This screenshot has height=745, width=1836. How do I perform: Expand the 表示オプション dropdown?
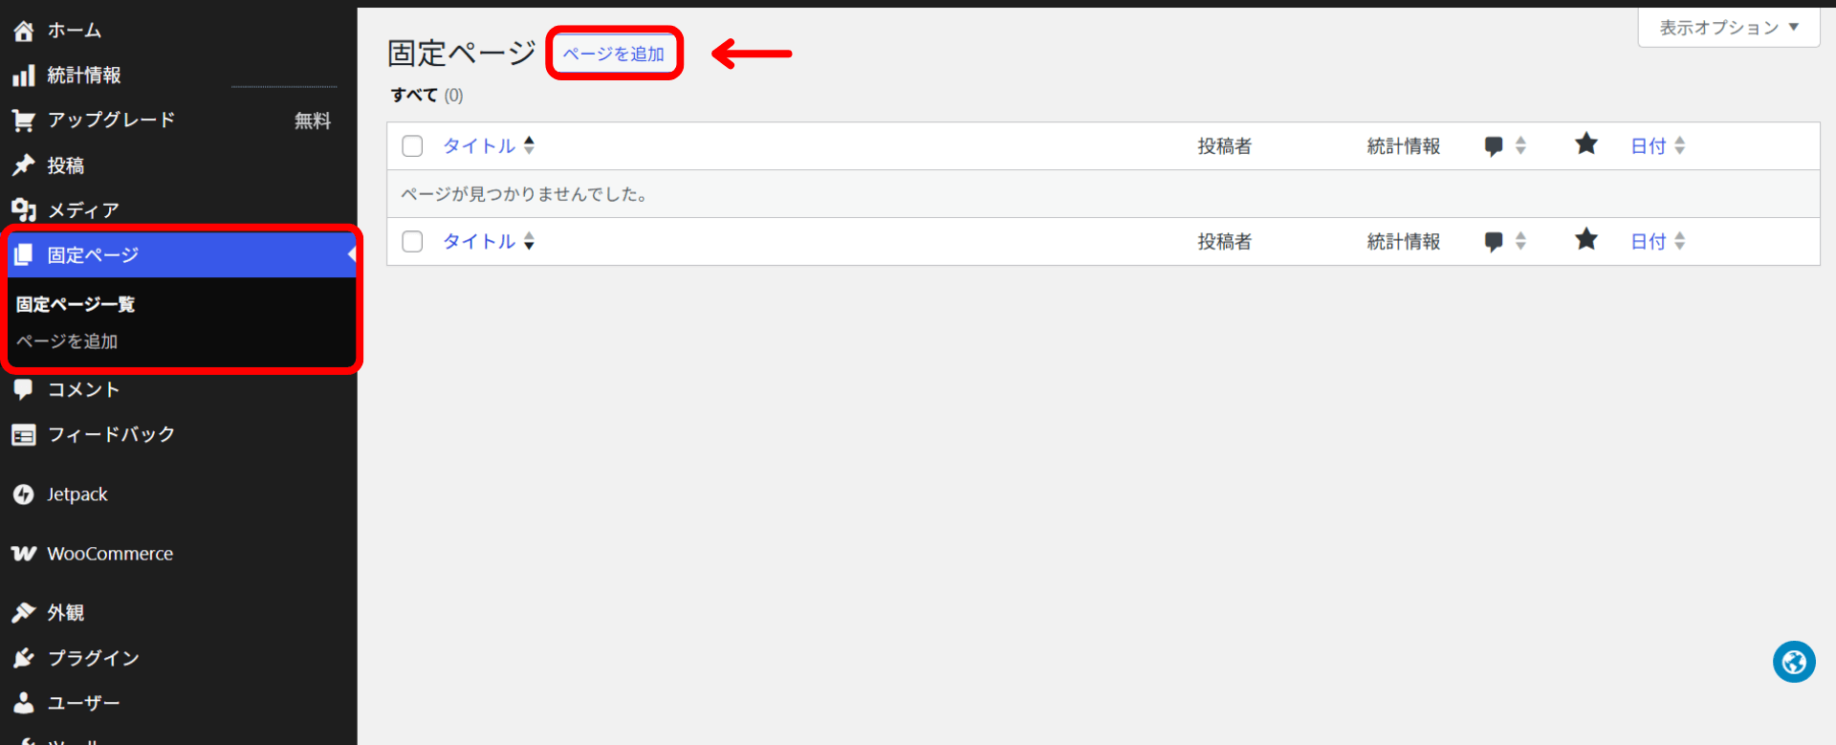(x=1729, y=28)
